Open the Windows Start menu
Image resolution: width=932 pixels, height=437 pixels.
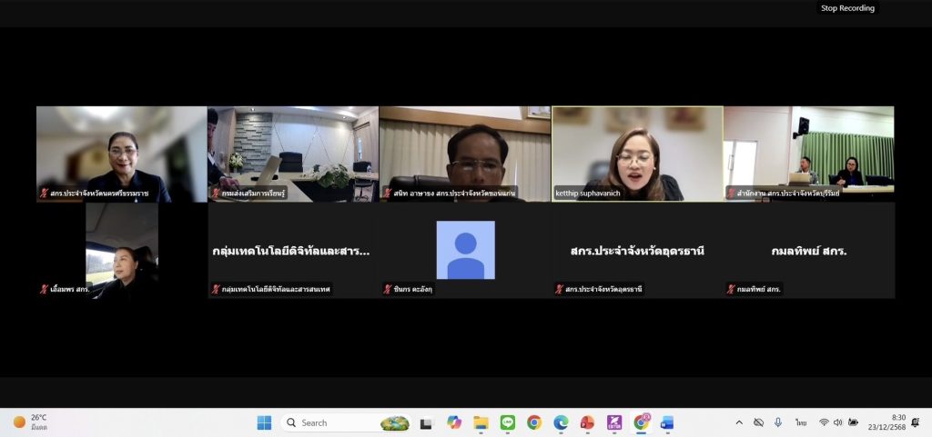tap(264, 422)
